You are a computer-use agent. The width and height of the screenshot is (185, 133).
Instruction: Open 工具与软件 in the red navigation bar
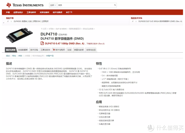pyautogui.click(x=31, y=12)
